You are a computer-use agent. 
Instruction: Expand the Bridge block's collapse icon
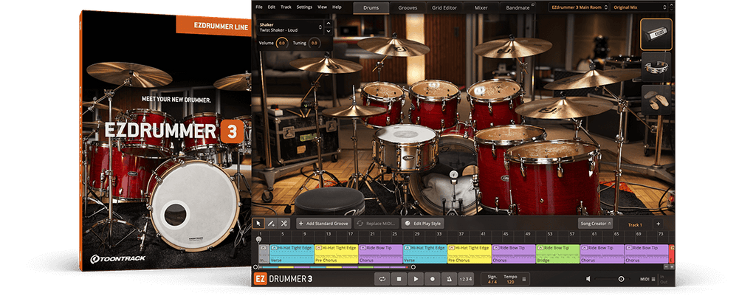pos(540,248)
